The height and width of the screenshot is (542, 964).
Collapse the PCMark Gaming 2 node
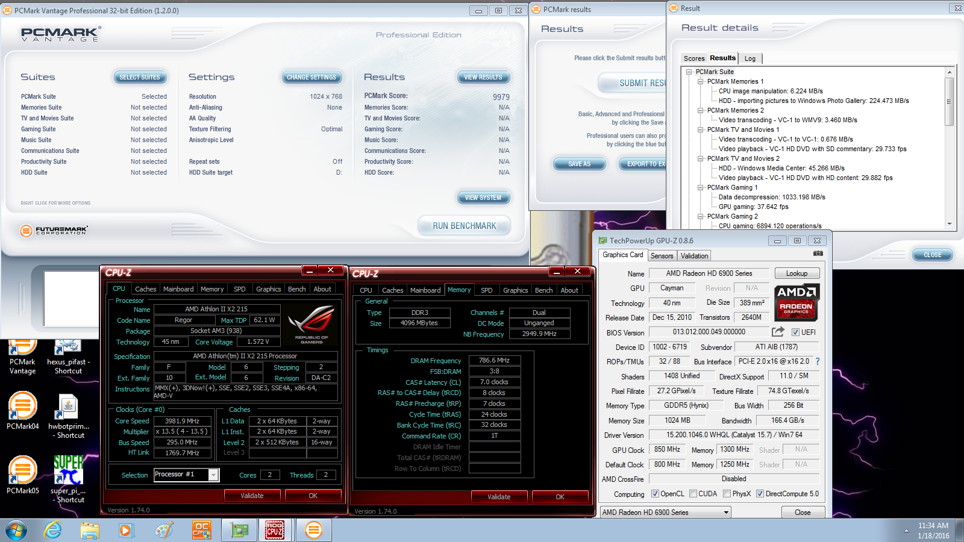pos(701,216)
